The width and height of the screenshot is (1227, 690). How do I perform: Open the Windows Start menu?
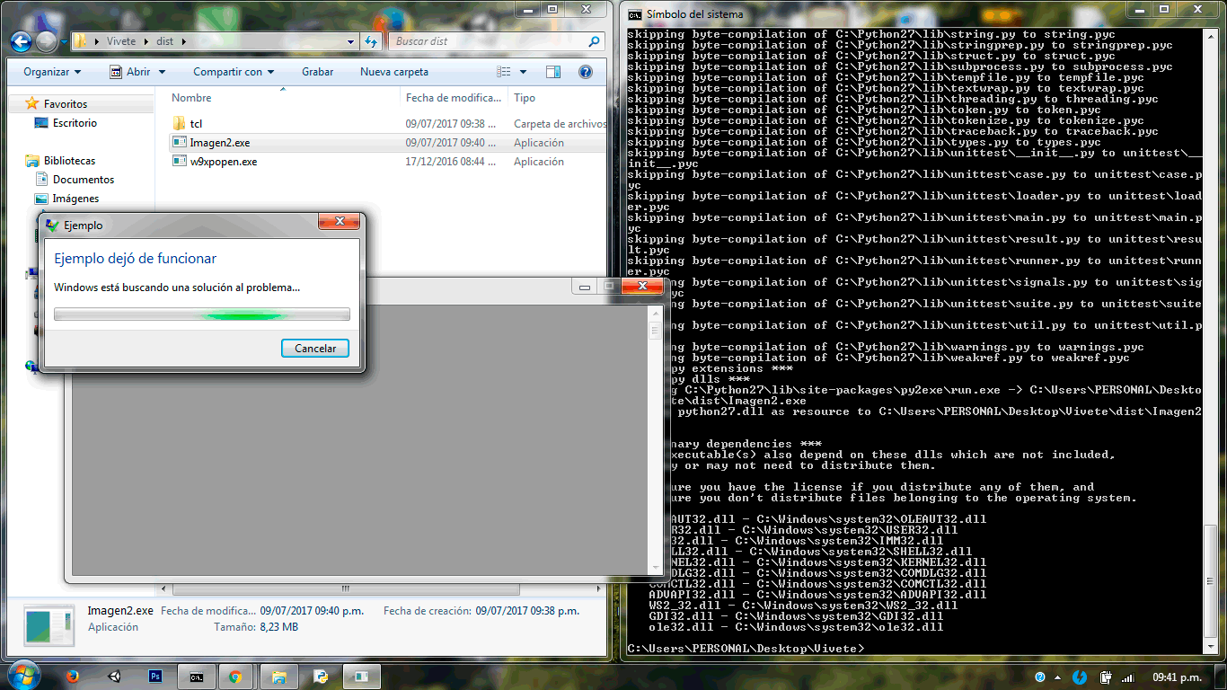pos(22,675)
